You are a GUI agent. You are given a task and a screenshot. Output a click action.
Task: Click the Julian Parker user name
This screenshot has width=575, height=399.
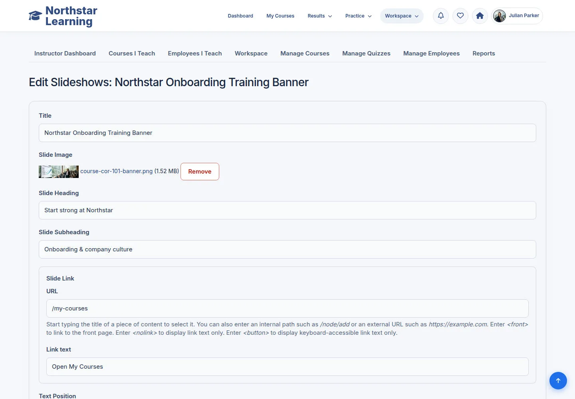[524, 16]
